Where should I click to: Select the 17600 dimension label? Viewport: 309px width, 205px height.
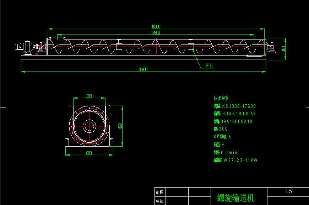[155, 33]
